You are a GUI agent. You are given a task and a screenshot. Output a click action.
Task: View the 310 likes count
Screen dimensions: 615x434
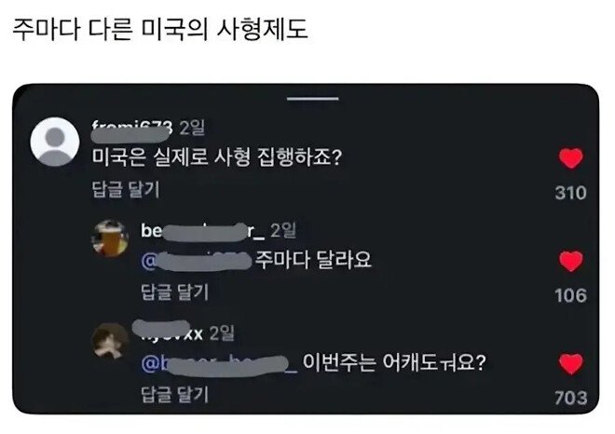[x=570, y=193]
